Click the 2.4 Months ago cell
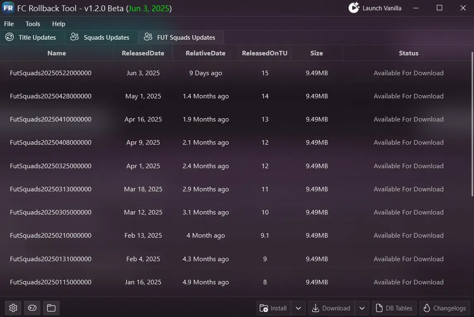The height and width of the screenshot is (317, 474). (206, 166)
